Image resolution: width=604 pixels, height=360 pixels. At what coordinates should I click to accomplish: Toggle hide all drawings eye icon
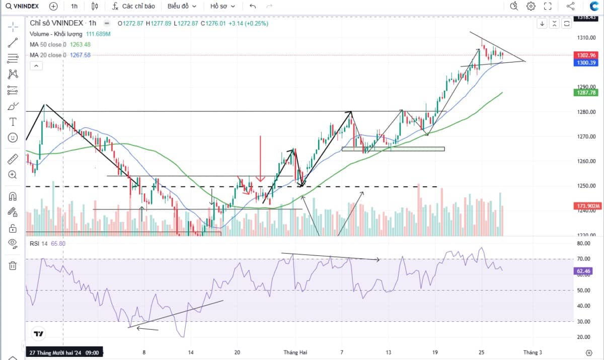click(x=13, y=244)
